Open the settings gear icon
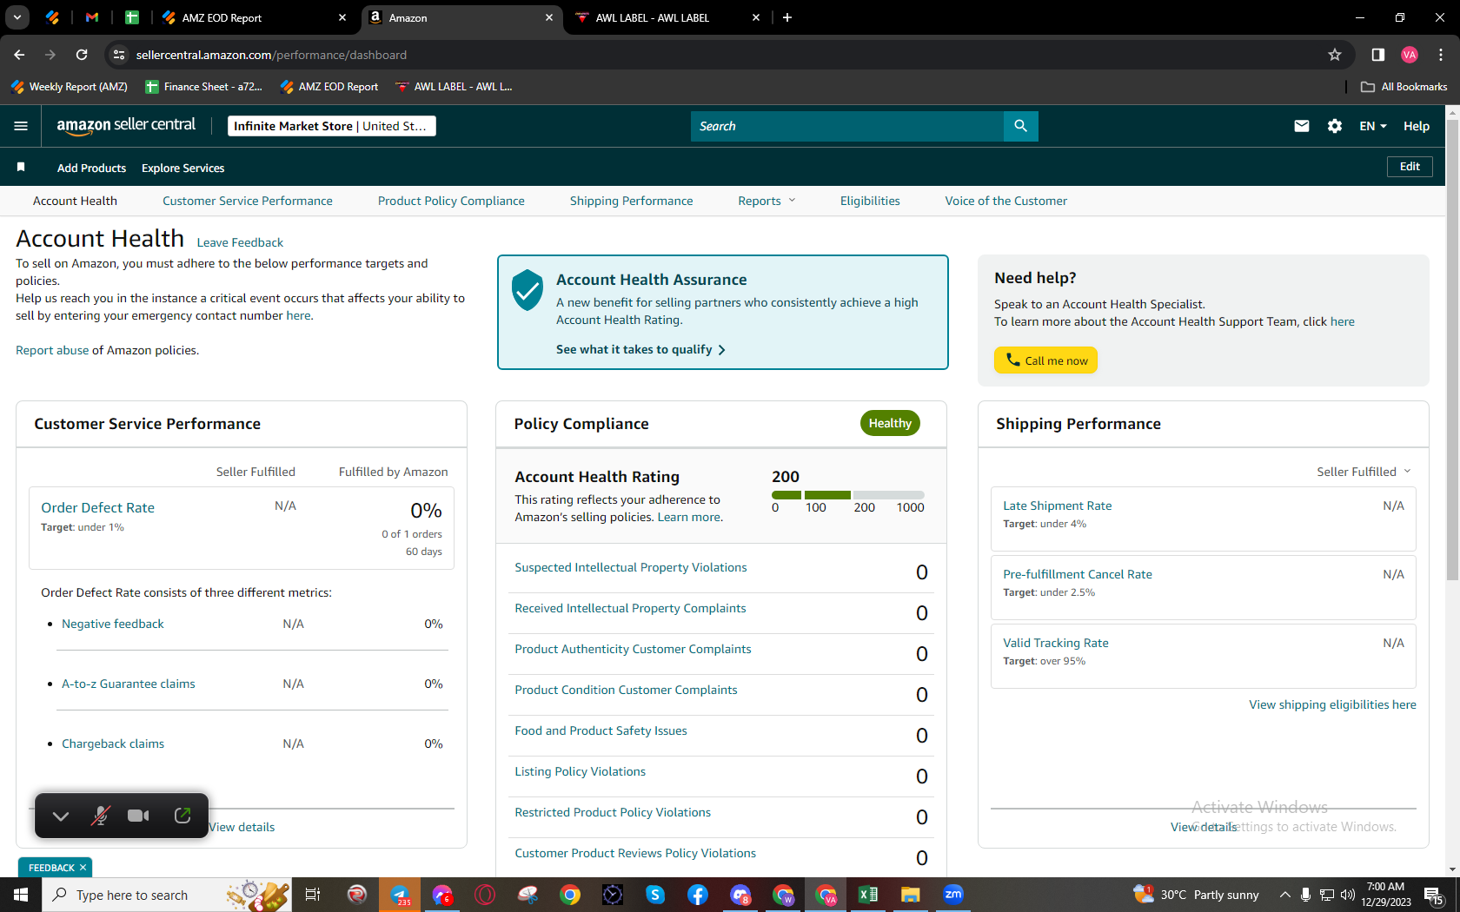This screenshot has height=912, width=1460. (x=1335, y=126)
